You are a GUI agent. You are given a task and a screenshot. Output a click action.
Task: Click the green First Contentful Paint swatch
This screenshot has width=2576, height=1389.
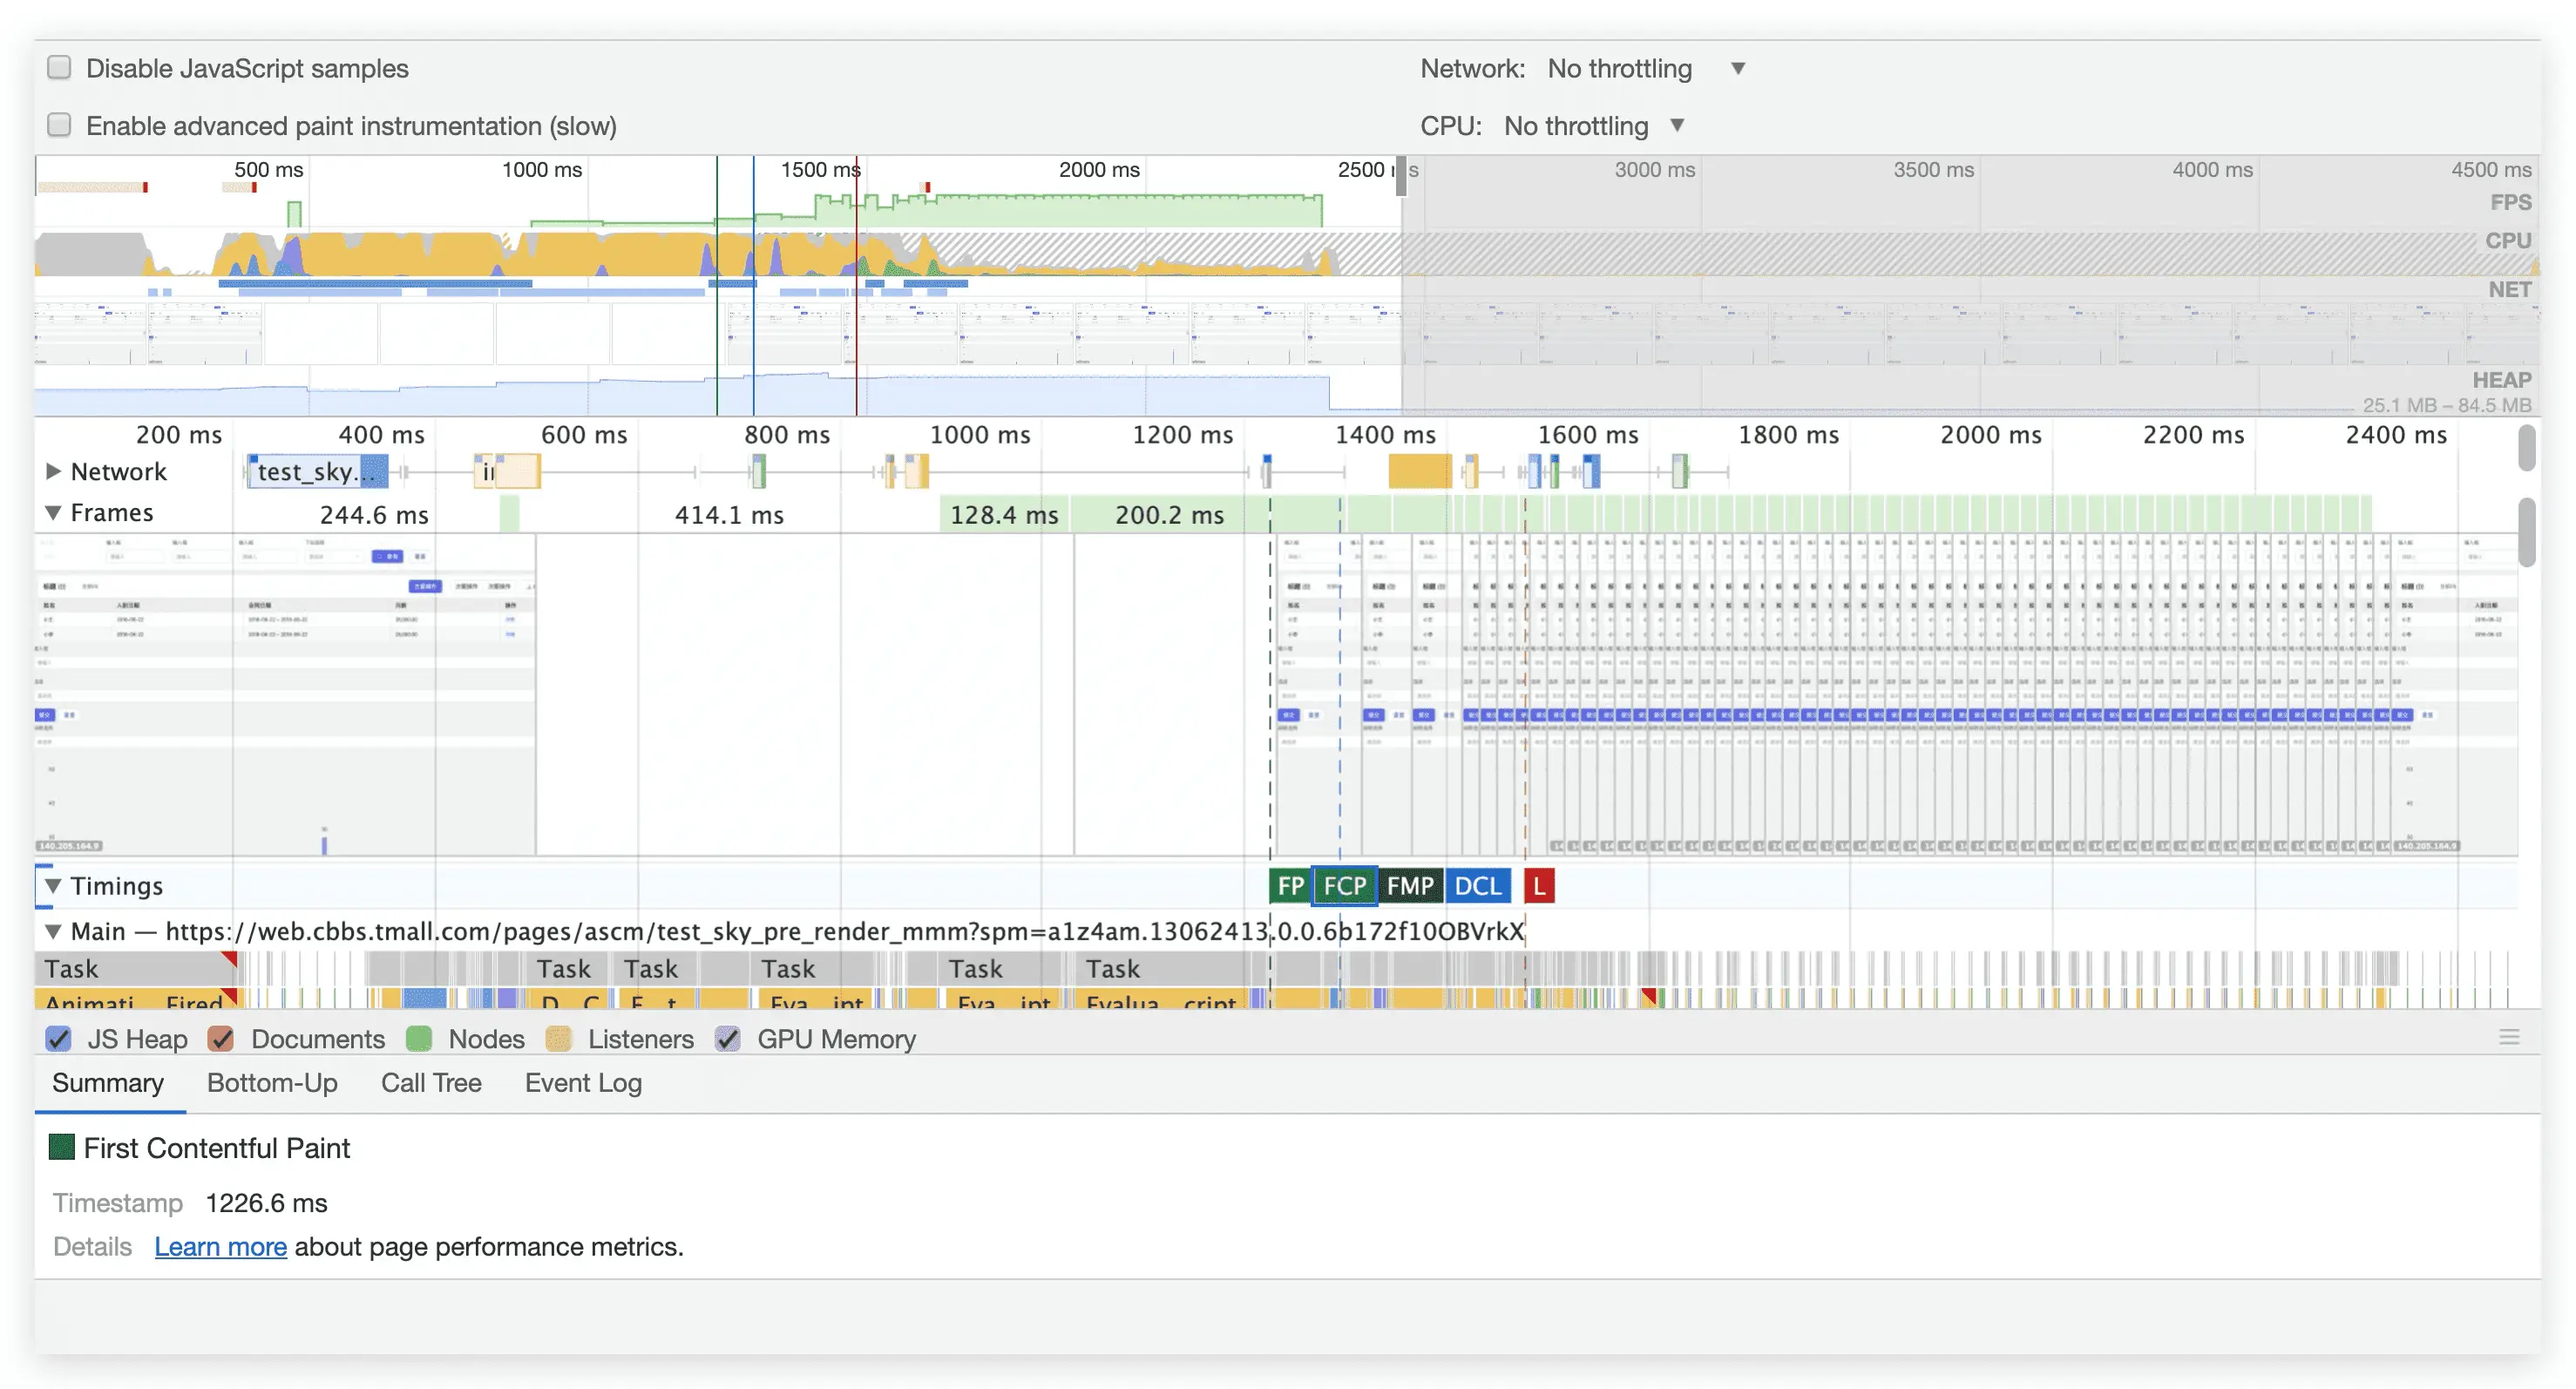pyautogui.click(x=62, y=1147)
